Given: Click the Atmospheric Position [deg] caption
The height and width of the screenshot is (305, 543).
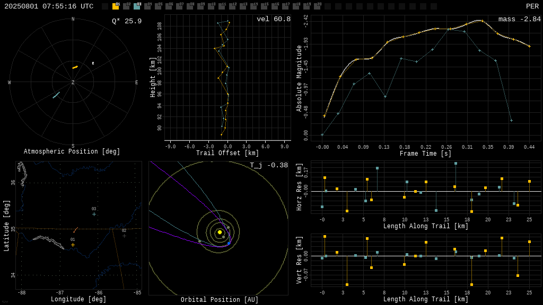Looking at the screenshot, I should [x=72, y=151].
